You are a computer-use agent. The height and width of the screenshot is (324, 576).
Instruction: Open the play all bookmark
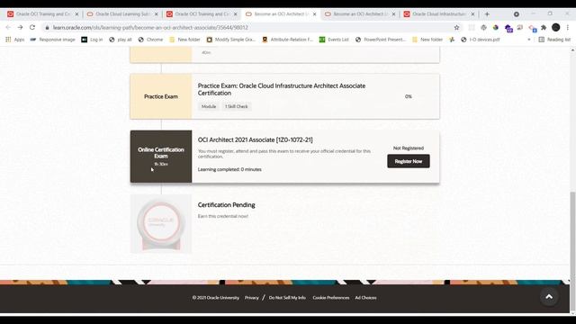[121, 40]
